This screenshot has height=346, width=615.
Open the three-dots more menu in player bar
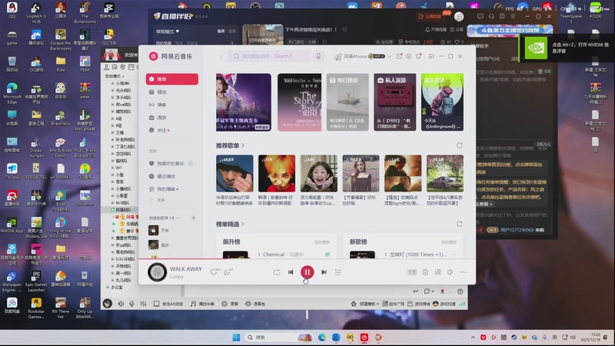point(464,272)
